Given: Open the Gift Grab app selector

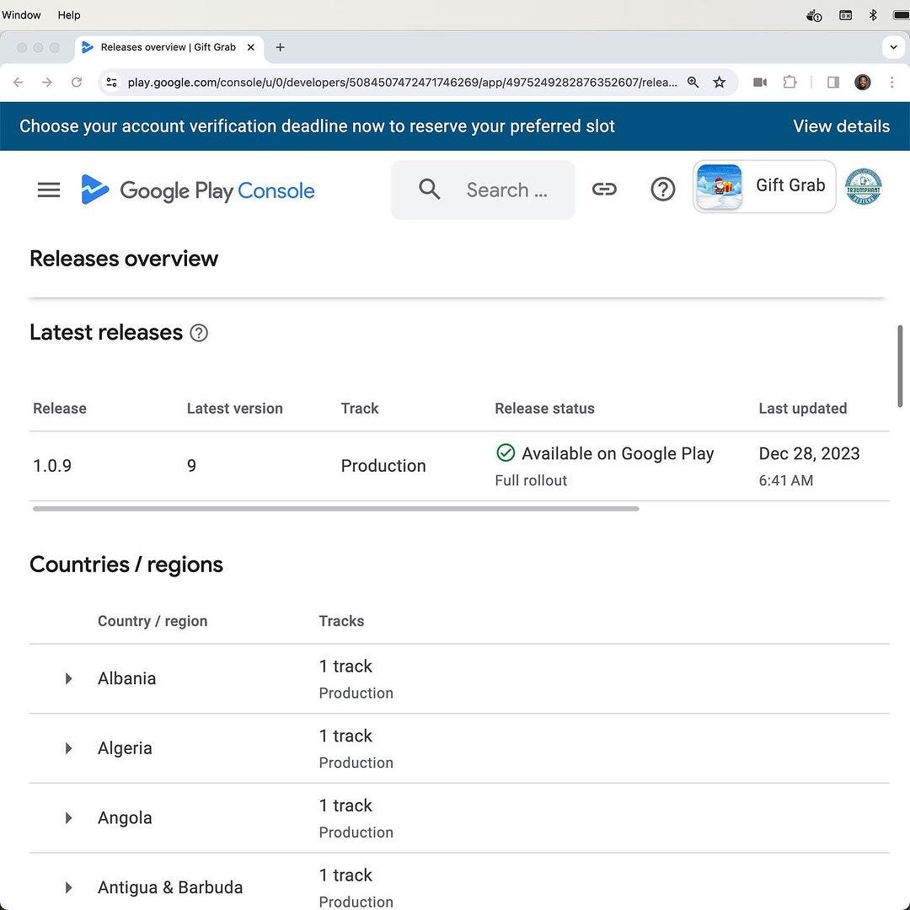Looking at the screenshot, I should [763, 186].
